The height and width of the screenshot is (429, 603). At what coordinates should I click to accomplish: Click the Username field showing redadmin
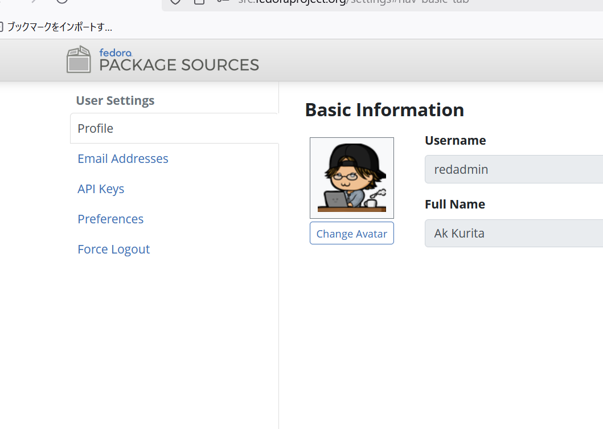point(514,169)
